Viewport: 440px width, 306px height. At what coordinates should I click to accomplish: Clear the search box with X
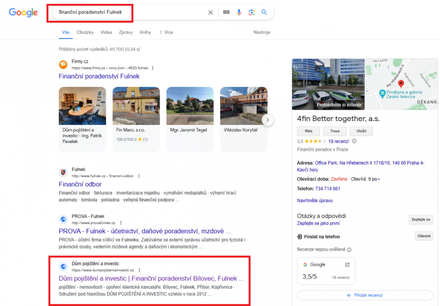tap(211, 12)
